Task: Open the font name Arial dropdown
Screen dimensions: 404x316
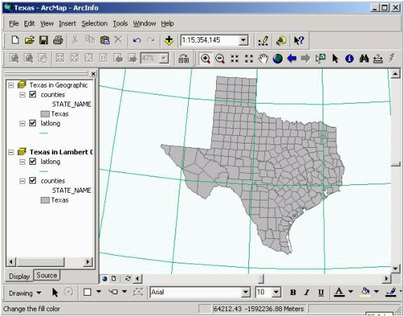Action: point(245,292)
